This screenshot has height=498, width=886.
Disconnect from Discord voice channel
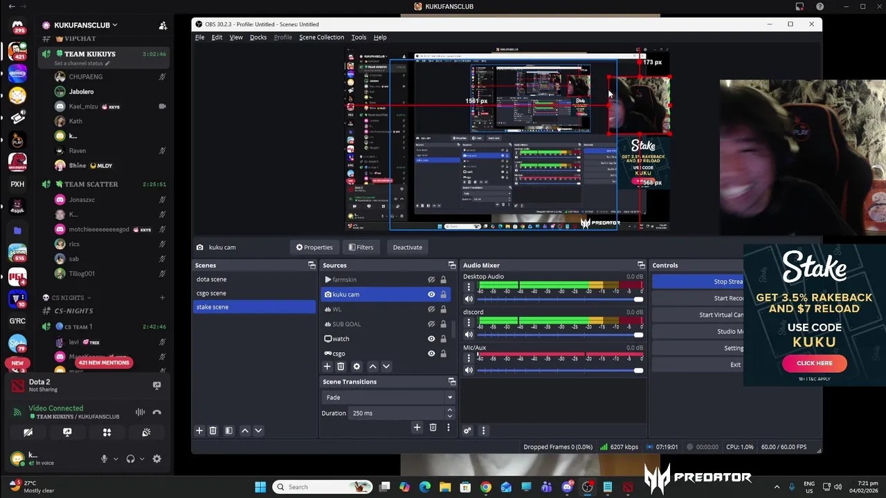click(157, 412)
